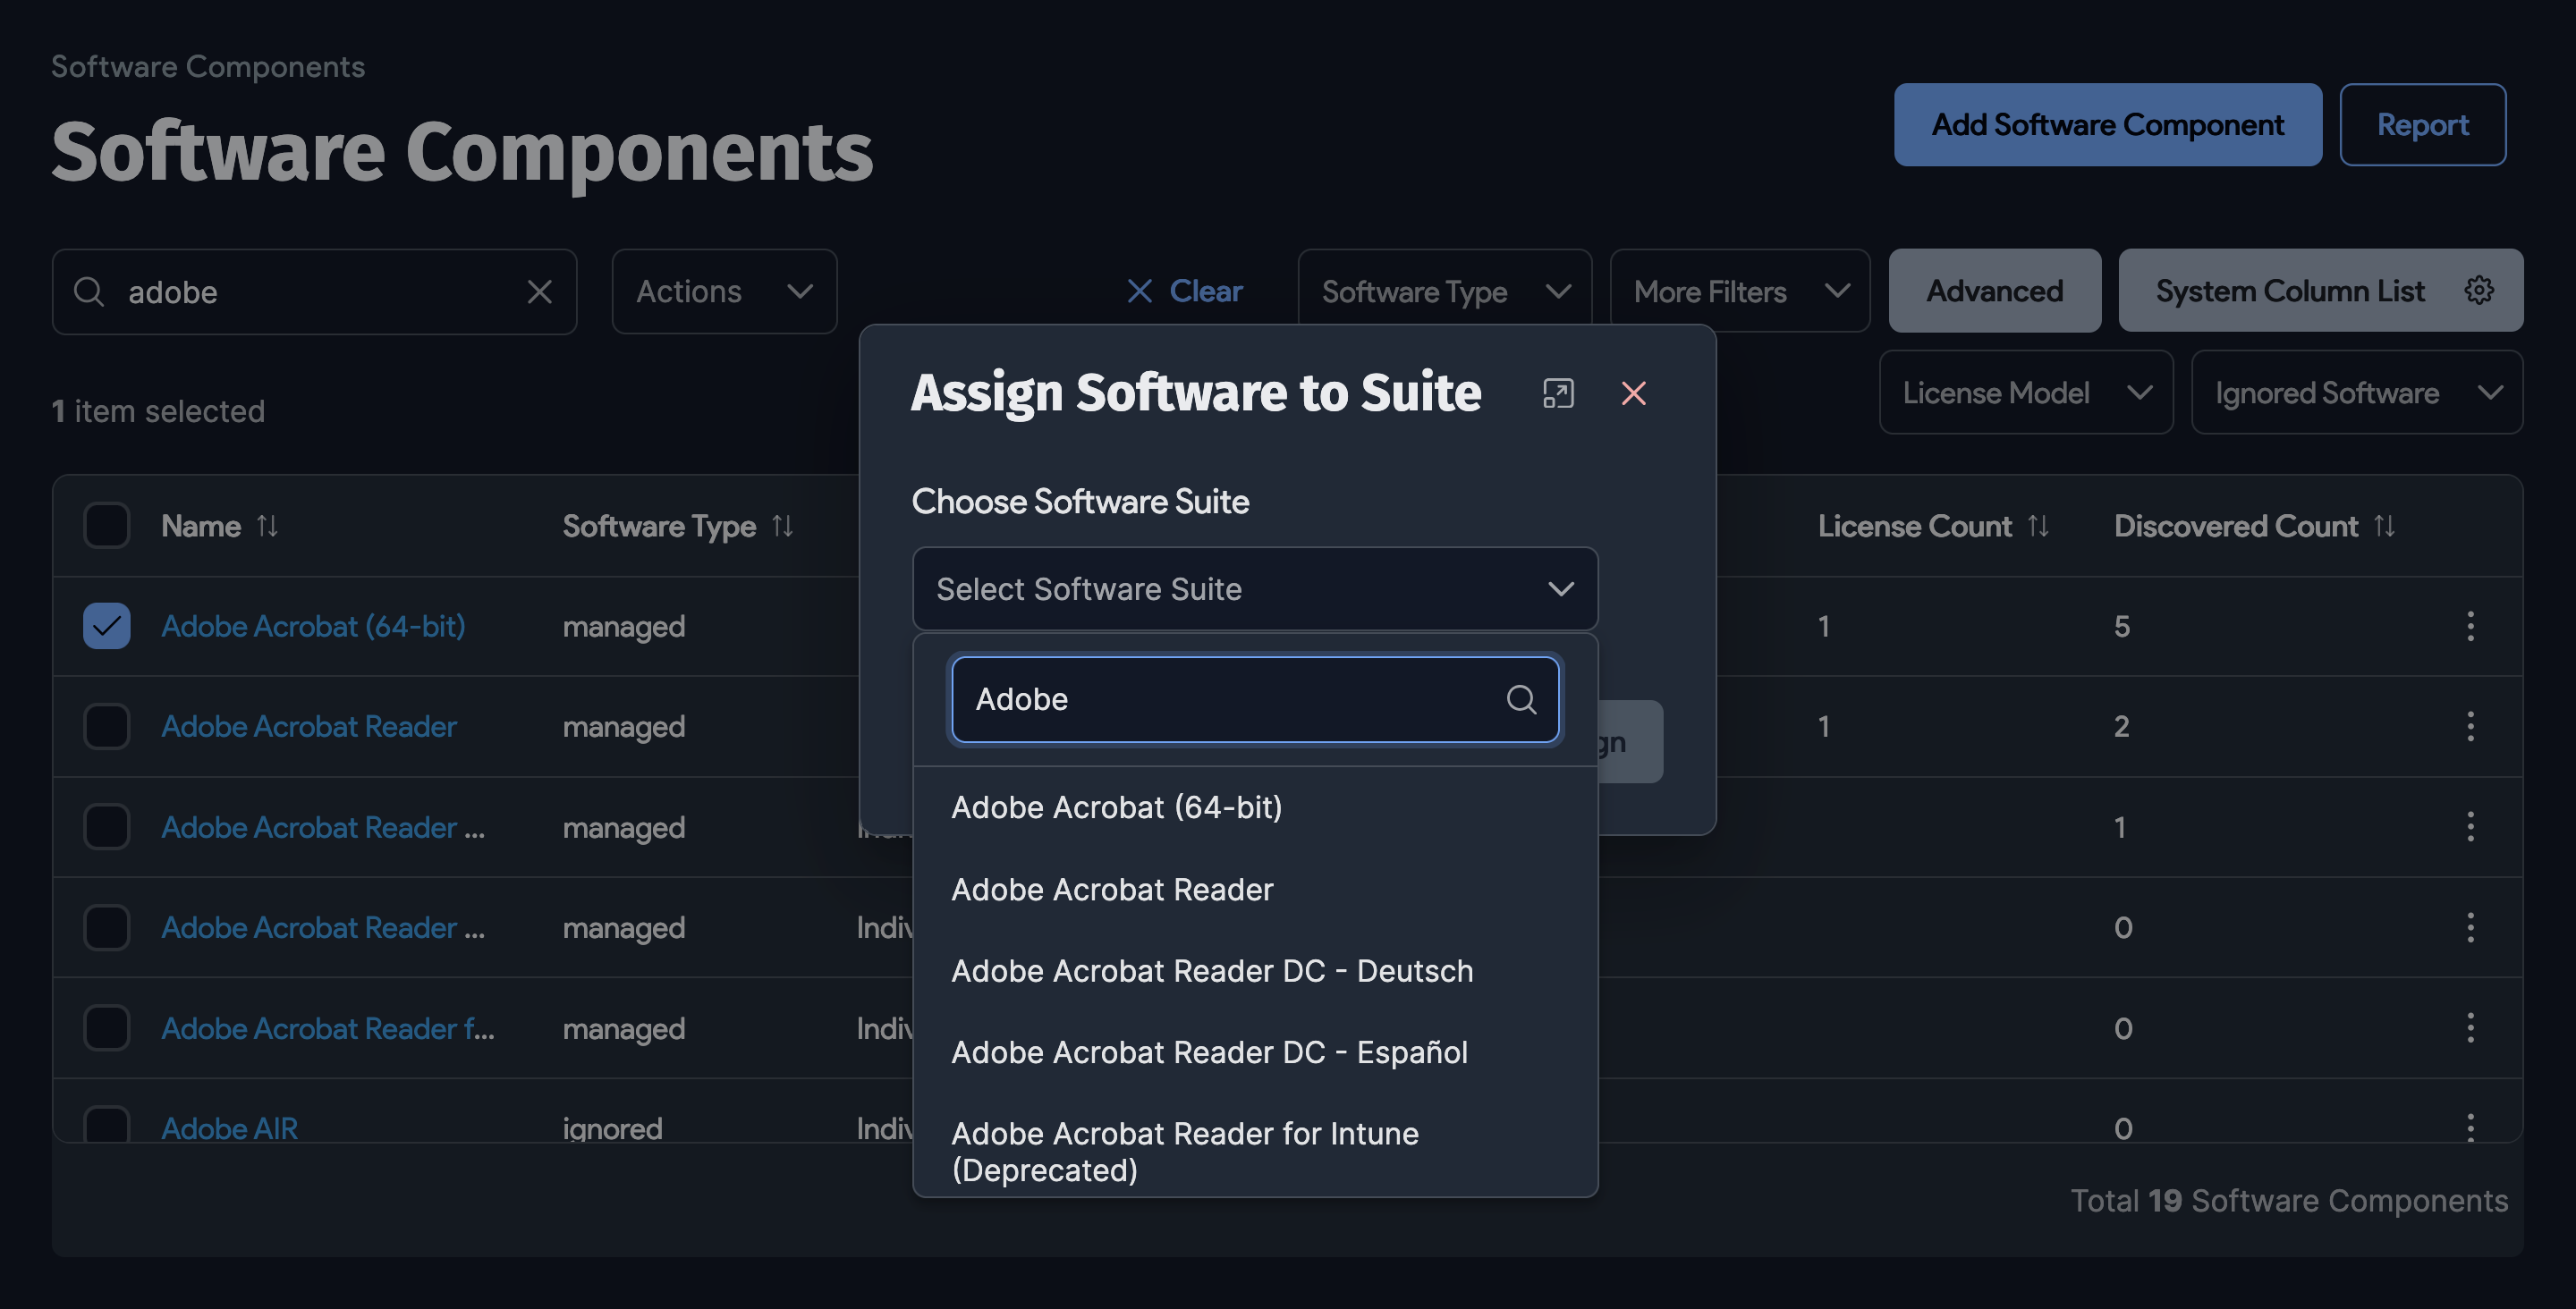Close the Assign Software to Suite dialog
This screenshot has width=2576, height=1309.
pos(1634,393)
